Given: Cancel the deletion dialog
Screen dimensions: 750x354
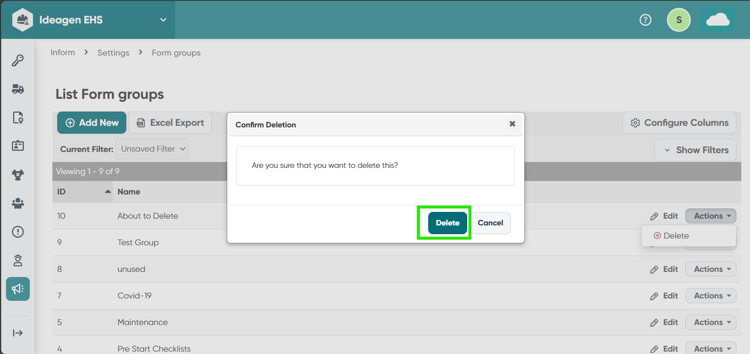Looking at the screenshot, I should click(x=490, y=223).
